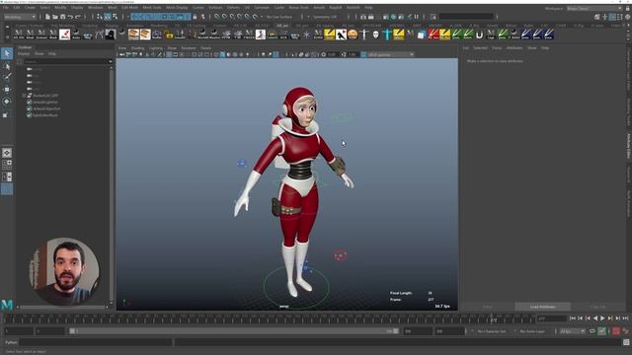Viewport: 632px width, 355px height.
Task: Toggle select by hierarchy mode
Action: click(x=100, y=17)
